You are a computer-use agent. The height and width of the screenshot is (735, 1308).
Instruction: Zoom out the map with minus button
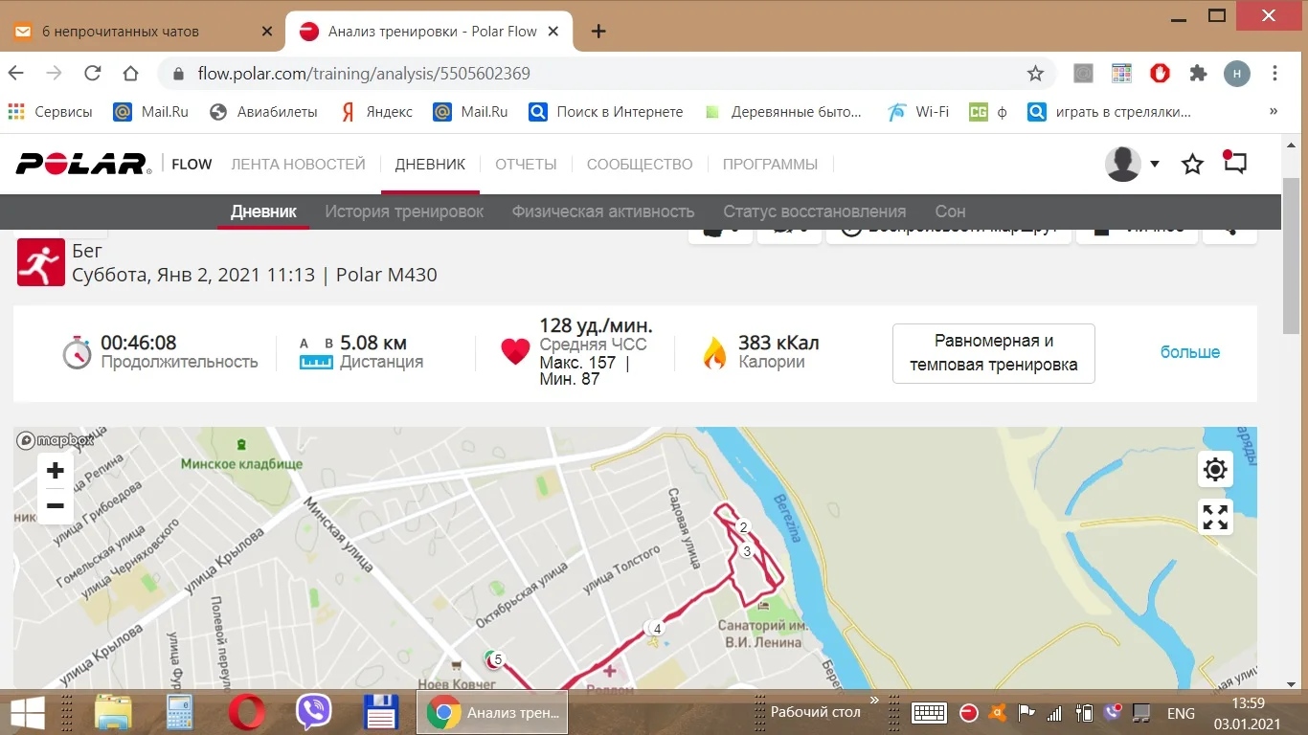pos(56,506)
